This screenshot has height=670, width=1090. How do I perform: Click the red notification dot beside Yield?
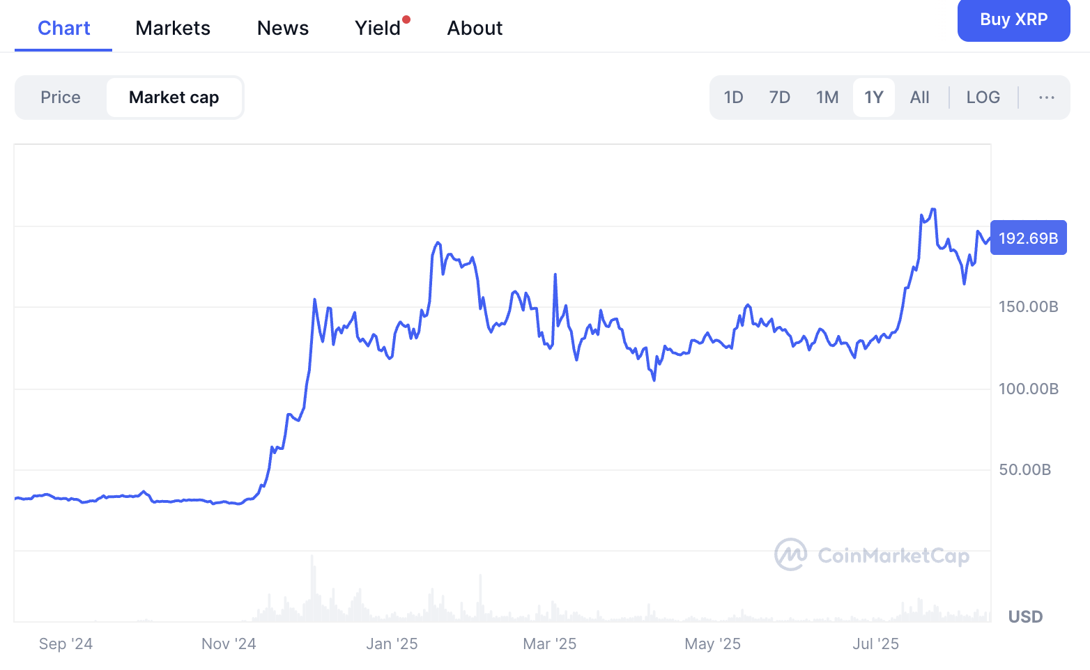pyautogui.click(x=407, y=20)
